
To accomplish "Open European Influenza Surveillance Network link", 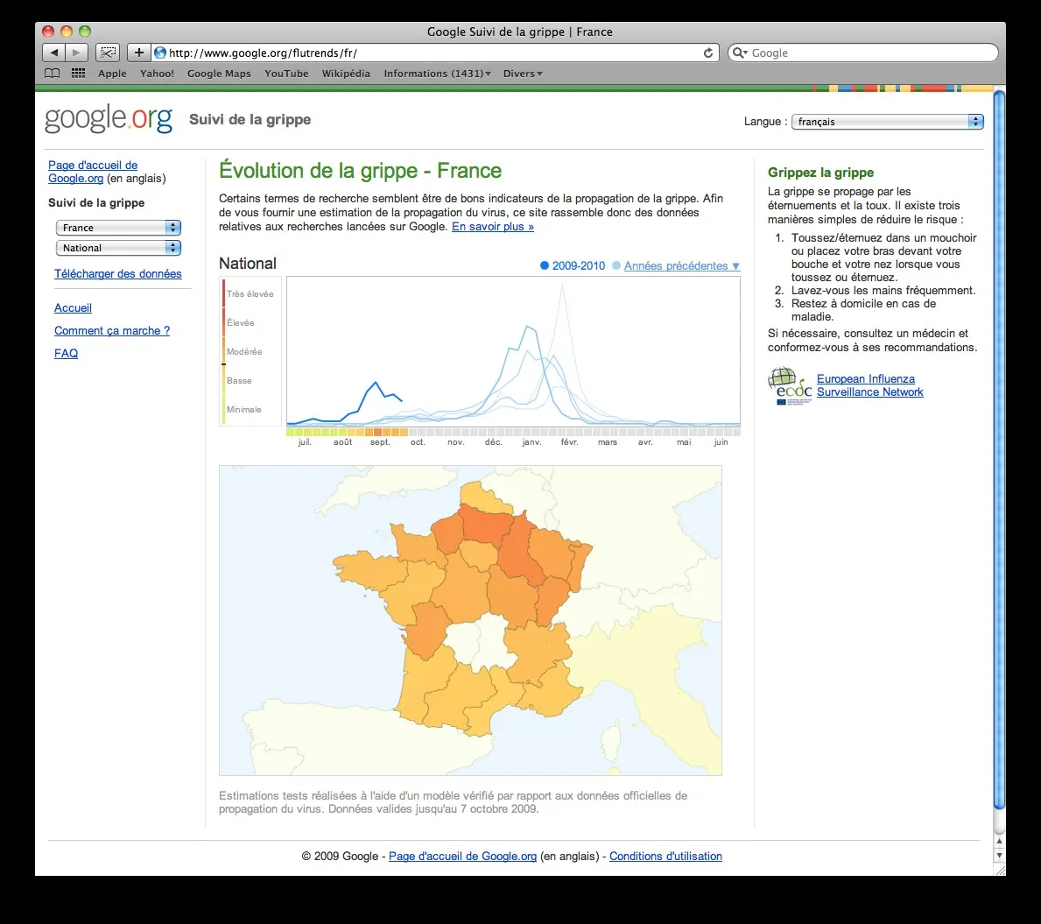I will point(869,385).
